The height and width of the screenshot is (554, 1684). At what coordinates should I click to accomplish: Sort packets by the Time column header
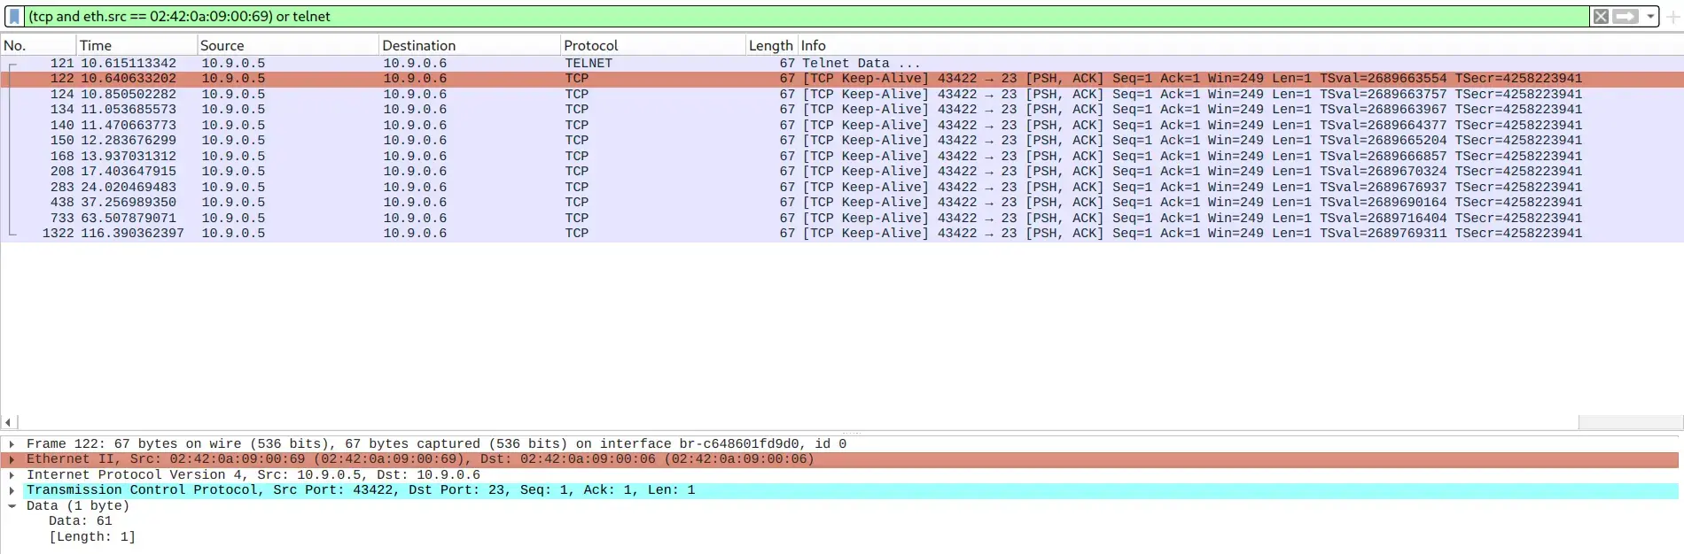(136, 45)
